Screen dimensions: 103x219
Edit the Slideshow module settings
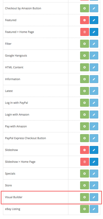(94, 150)
